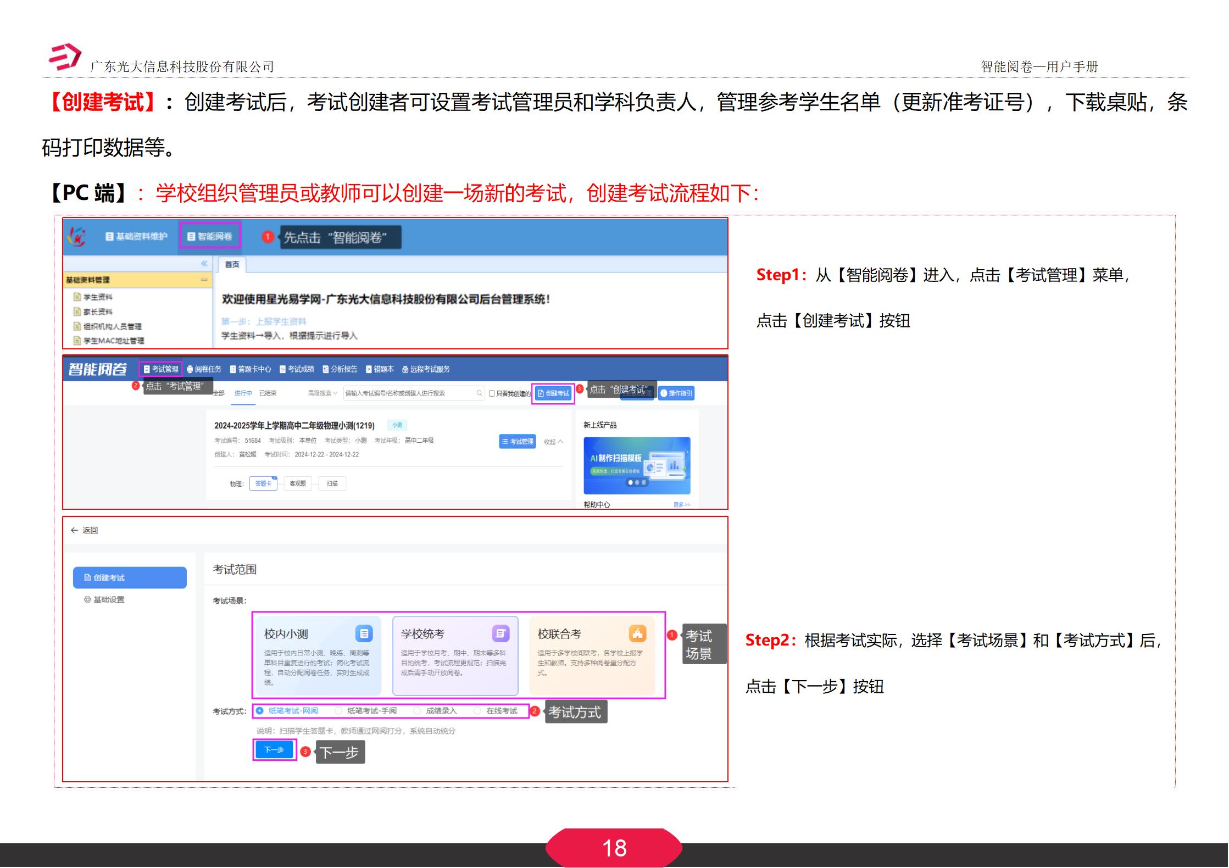Open 更多>> under 帮助中心
The width and height of the screenshot is (1229, 868).
tap(682, 504)
